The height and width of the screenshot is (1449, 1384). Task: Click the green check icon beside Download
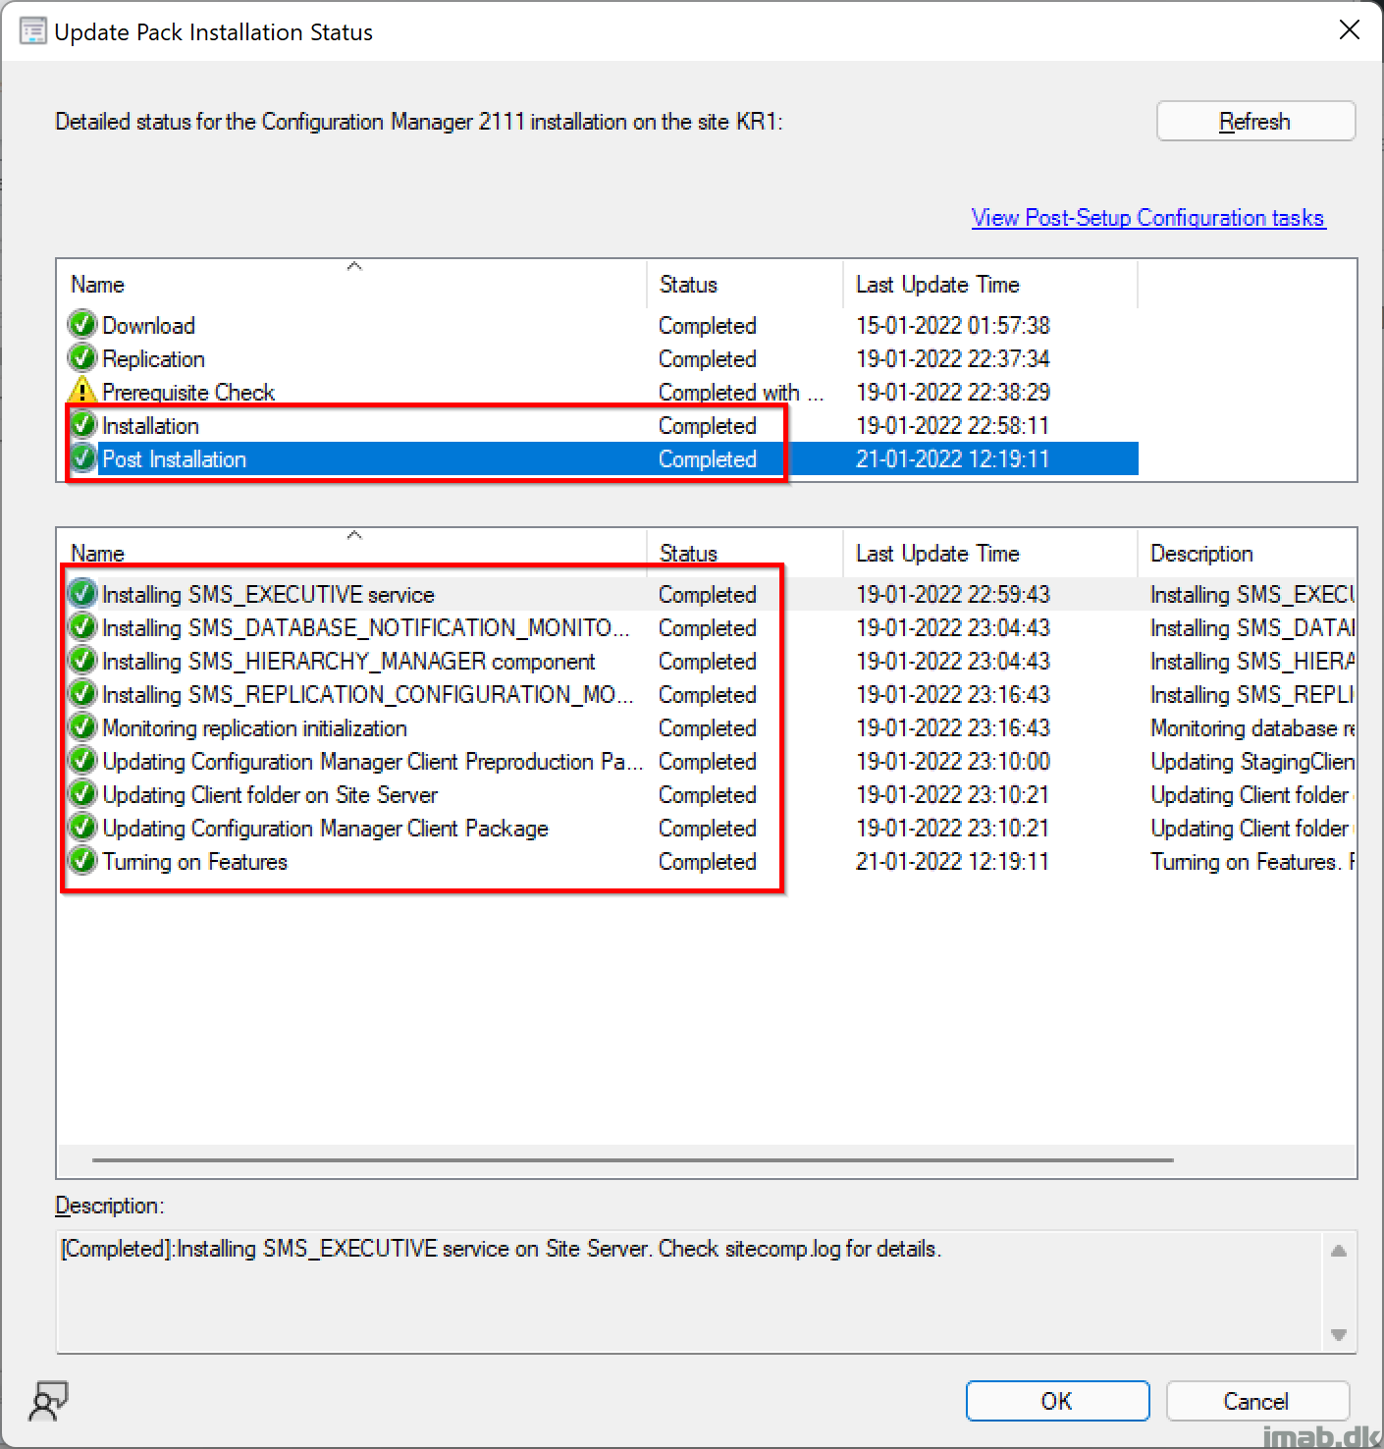click(82, 324)
